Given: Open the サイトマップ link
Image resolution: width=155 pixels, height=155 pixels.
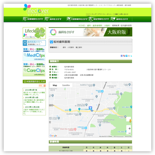Looking at the screenshot, I should [91, 14].
